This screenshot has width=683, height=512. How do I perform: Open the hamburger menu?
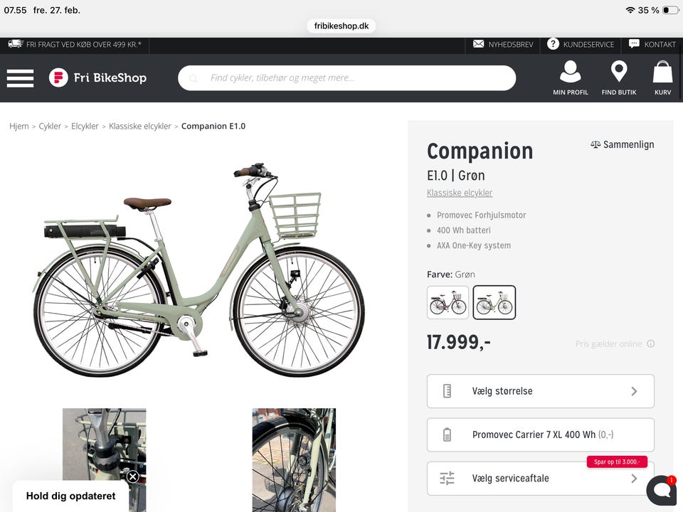click(20, 78)
